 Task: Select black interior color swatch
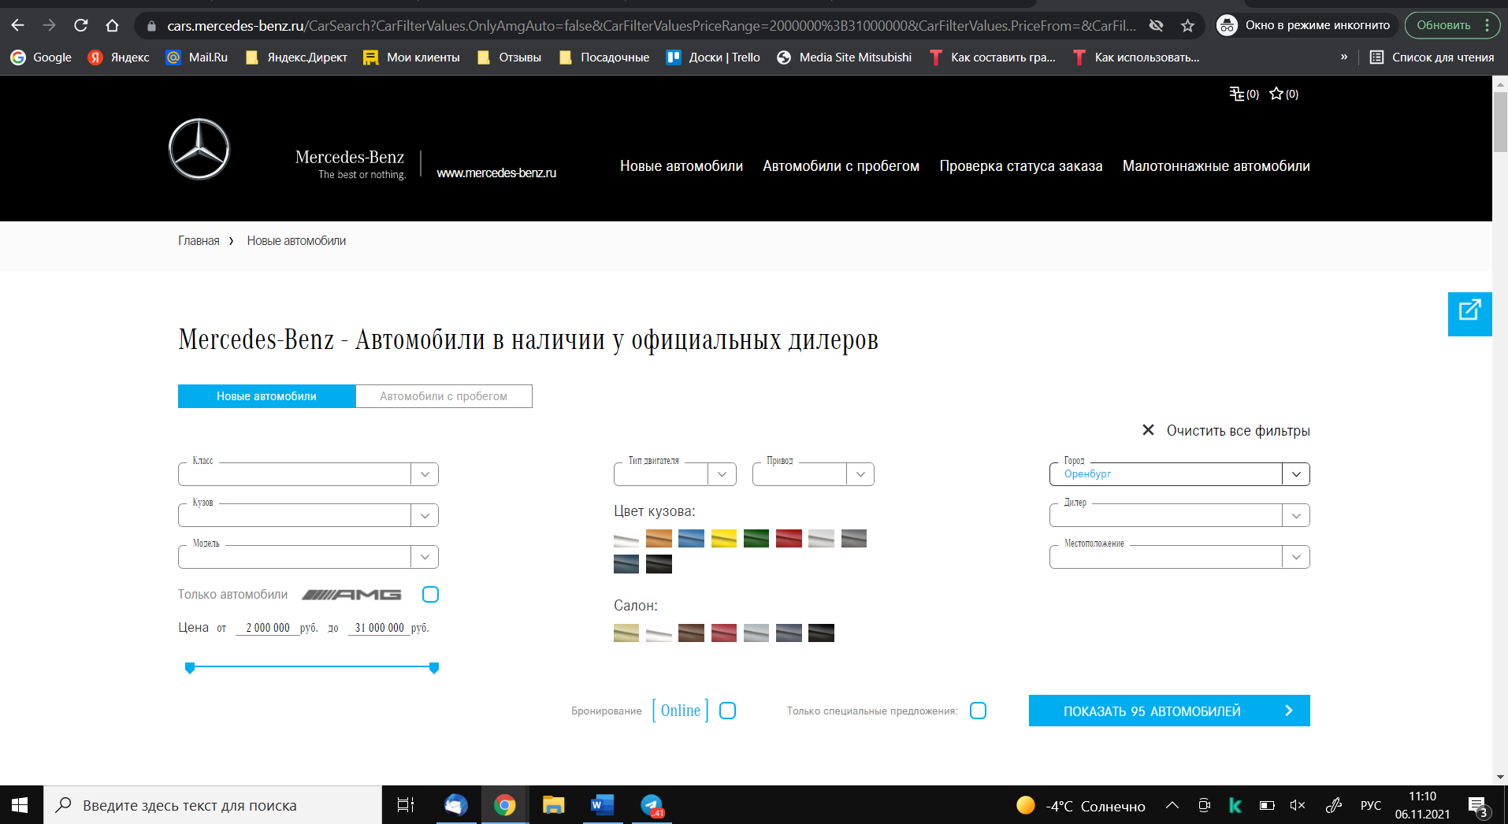[x=821, y=633]
